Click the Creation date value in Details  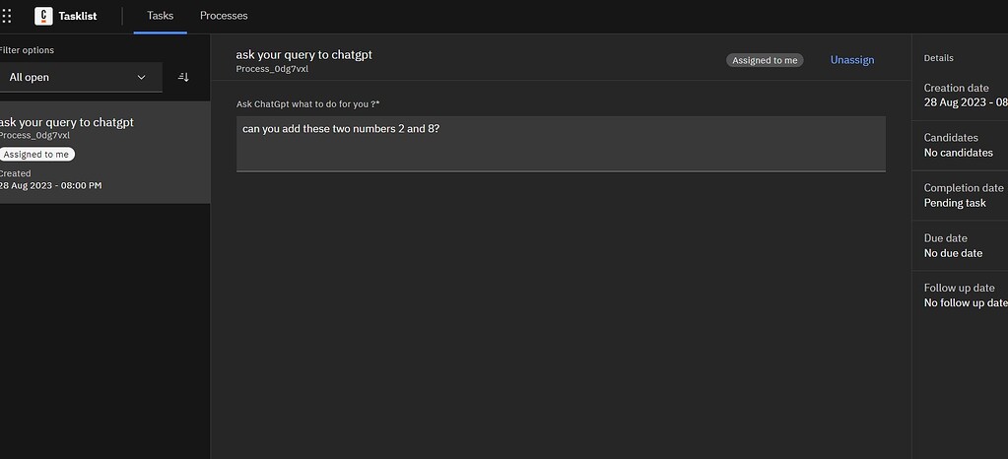(x=965, y=102)
